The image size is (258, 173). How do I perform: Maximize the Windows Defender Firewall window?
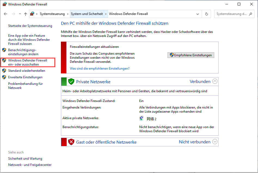point(239,4)
